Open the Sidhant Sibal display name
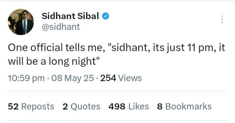The height and width of the screenshot is (123, 235). [70, 16]
